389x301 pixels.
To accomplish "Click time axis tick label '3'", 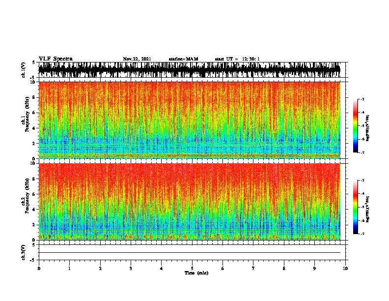I will (131, 268).
